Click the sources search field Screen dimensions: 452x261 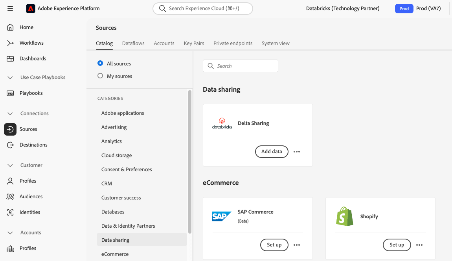point(240,66)
